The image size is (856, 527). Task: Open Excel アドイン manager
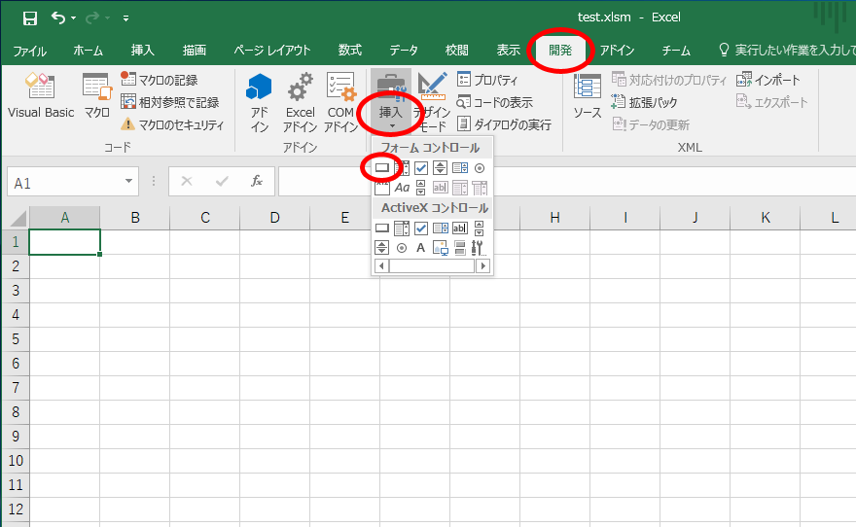point(300,102)
